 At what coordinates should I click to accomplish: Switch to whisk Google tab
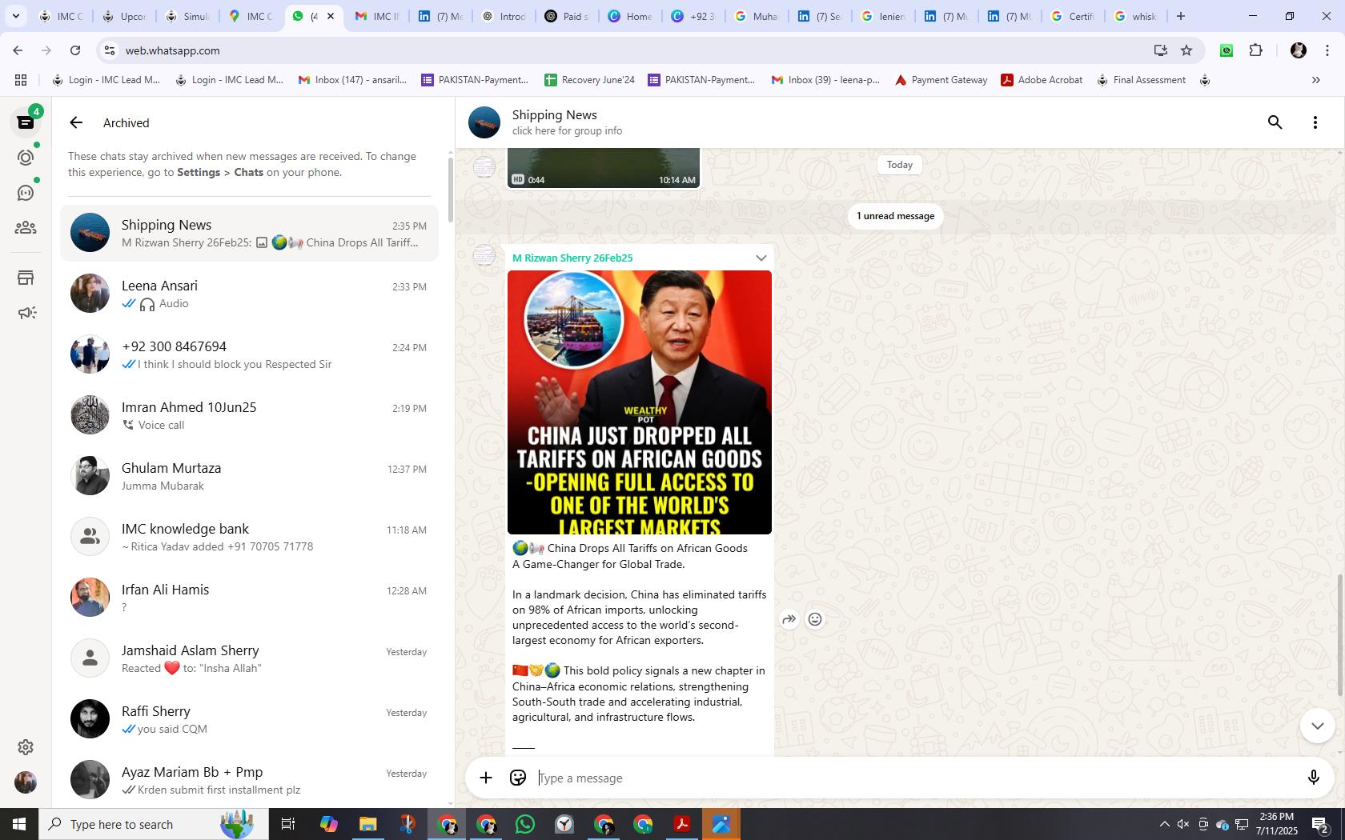tap(1136, 16)
